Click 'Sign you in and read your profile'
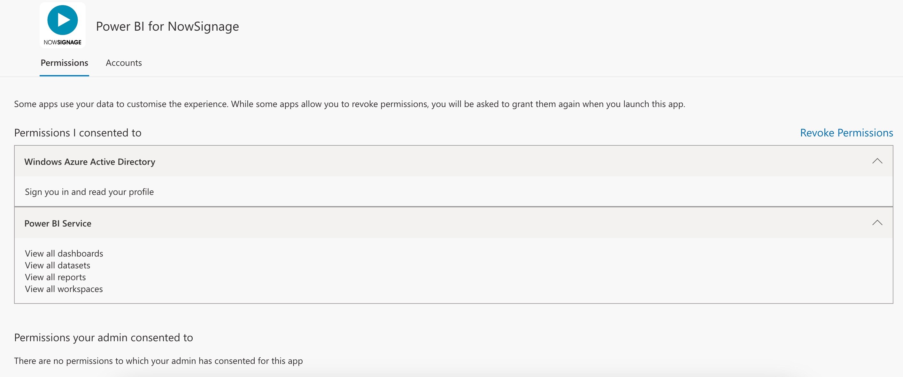The image size is (903, 377). (x=89, y=192)
